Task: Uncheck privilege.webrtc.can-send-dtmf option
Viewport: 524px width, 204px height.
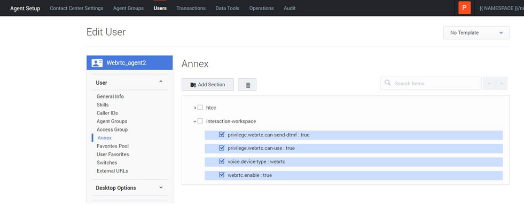Action: tap(221, 135)
